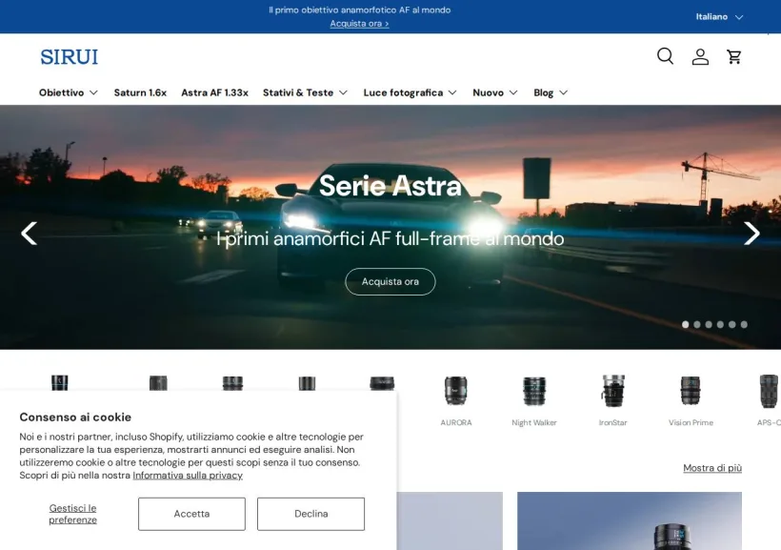Open the Italiano language dropdown
The image size is (781, 550).
coord(719,17)
